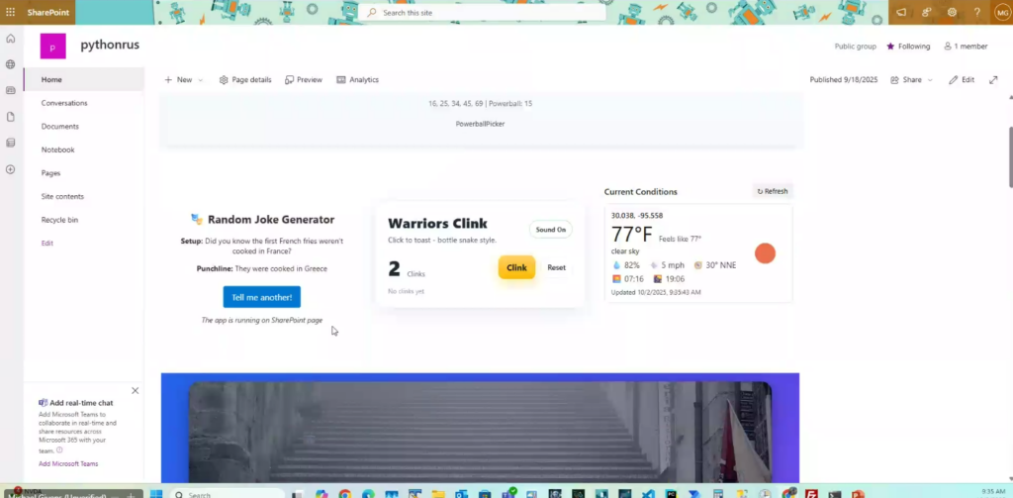This screenshot has height=498, width=1013.
Task: Click the info icon in the Teams prompt
Action: 59,450
